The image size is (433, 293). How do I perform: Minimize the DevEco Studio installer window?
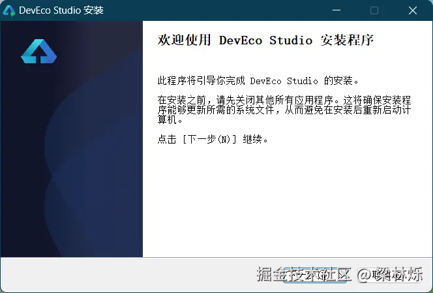pos(336,10)
